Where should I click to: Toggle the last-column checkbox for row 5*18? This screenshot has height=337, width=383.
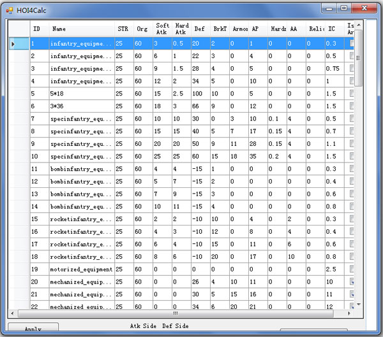[x=351, y=93]
